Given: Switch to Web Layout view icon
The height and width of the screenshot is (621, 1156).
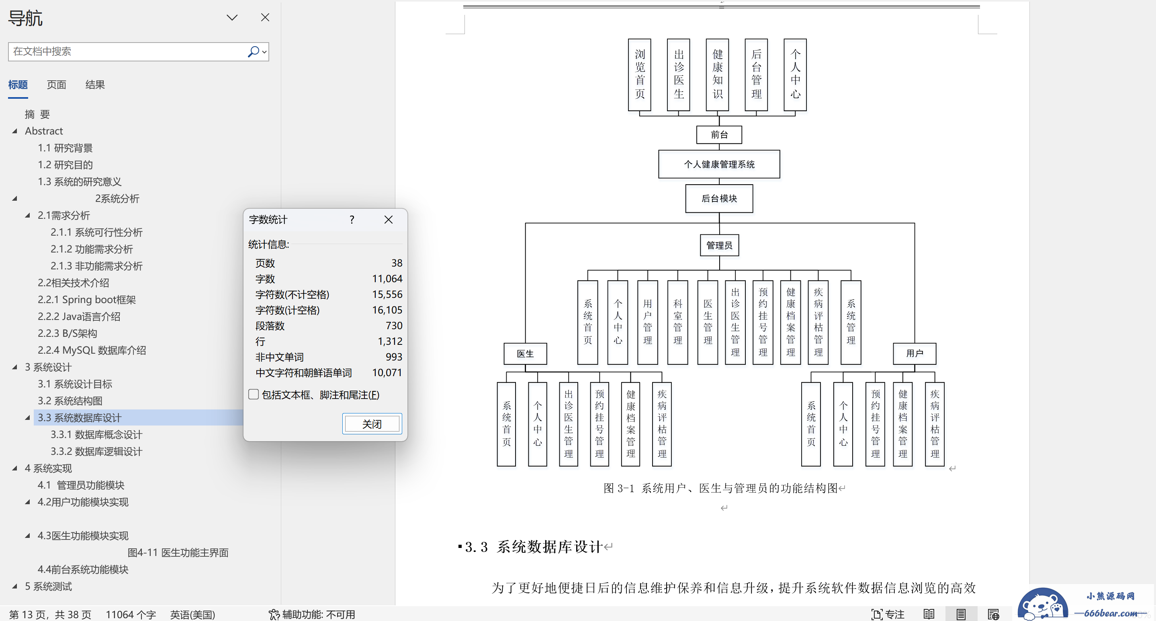Looking at the screenshot, I should pos(993,614).
